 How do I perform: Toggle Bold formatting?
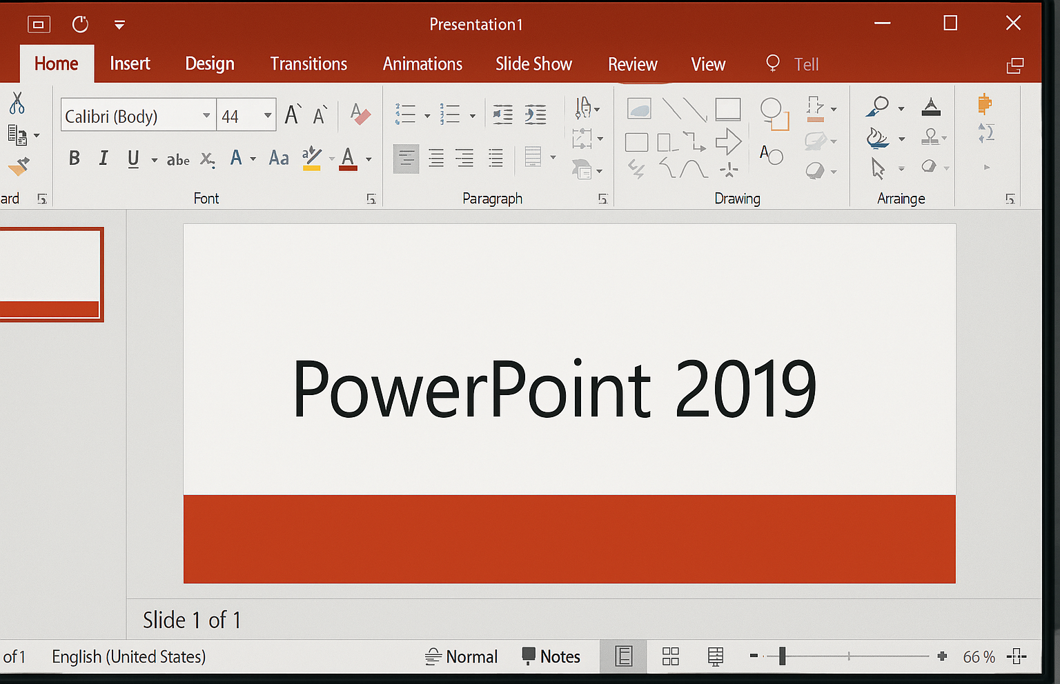pyautogui.click(x=74, y=158)
